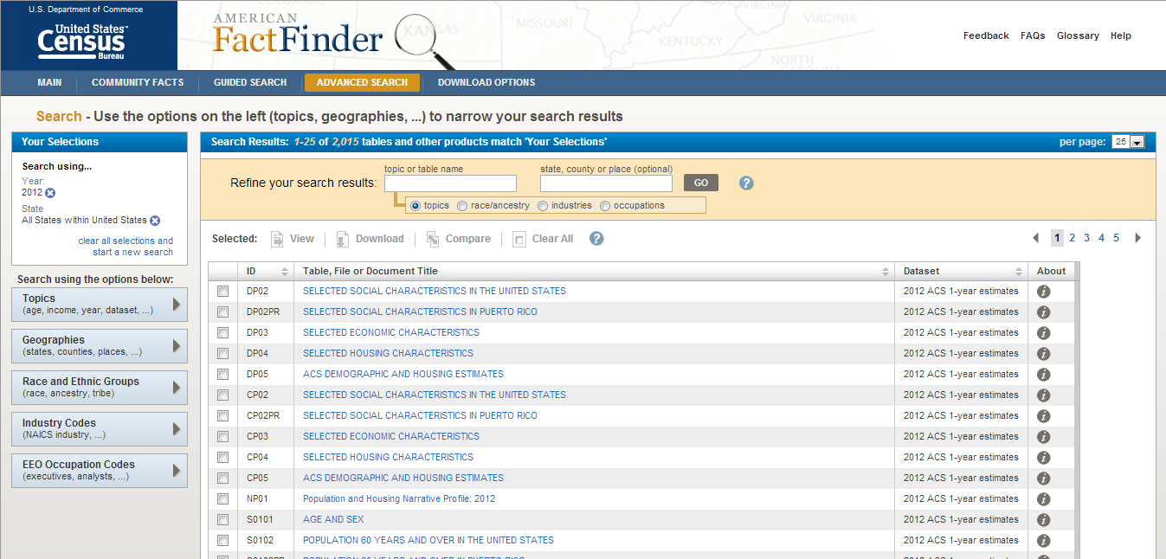The image size is (1166, 559).
Task: Go to results page 5
Action: click(1116, 238)
